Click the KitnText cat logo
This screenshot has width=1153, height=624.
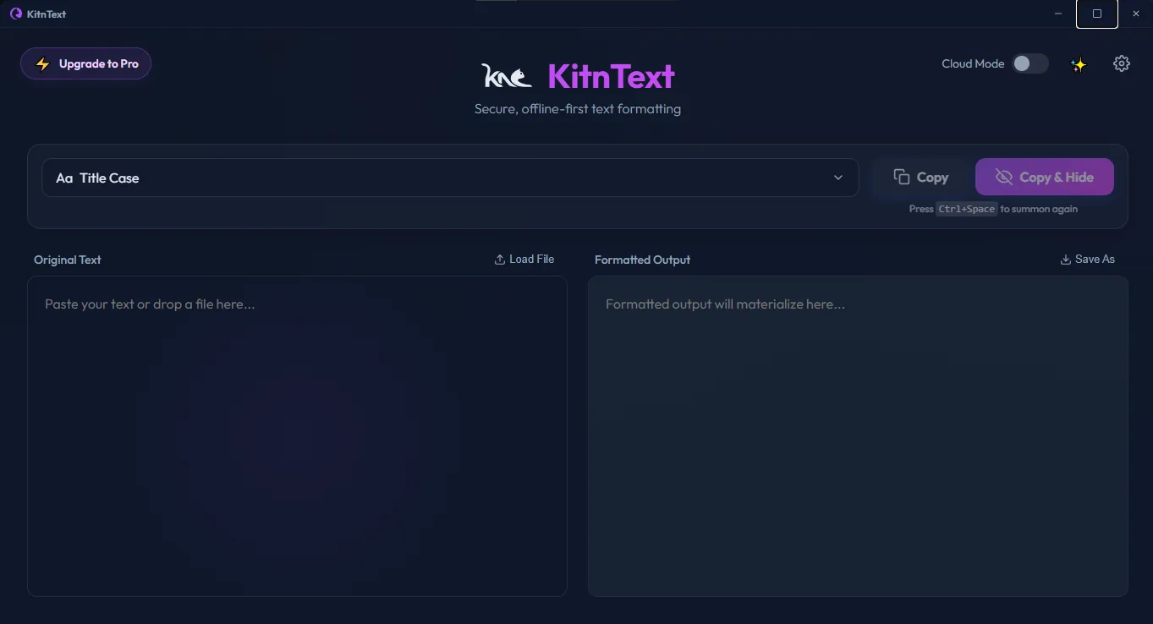(507, 76)
